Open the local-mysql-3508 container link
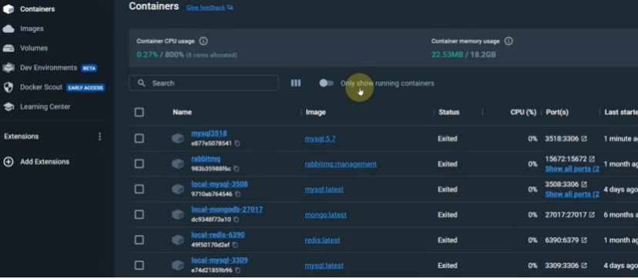 pos(220,184)
